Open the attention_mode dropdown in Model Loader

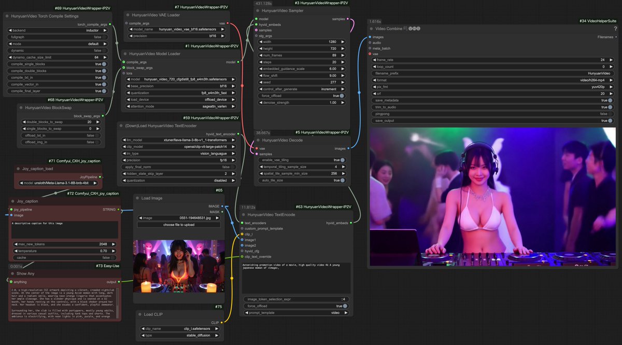180,106
